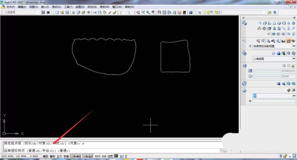Open the calculator tool icon

[184, 12]
